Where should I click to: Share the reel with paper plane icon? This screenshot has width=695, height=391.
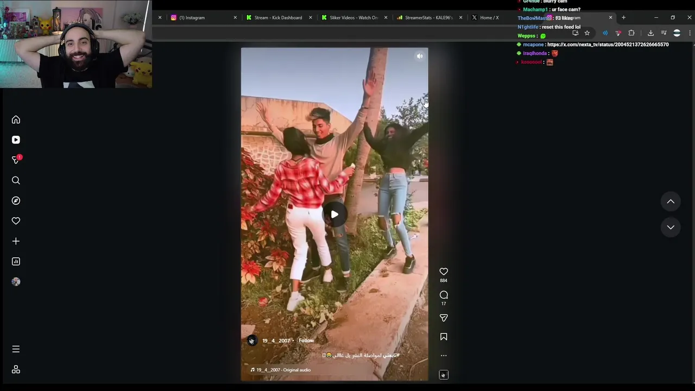point(444,318)
